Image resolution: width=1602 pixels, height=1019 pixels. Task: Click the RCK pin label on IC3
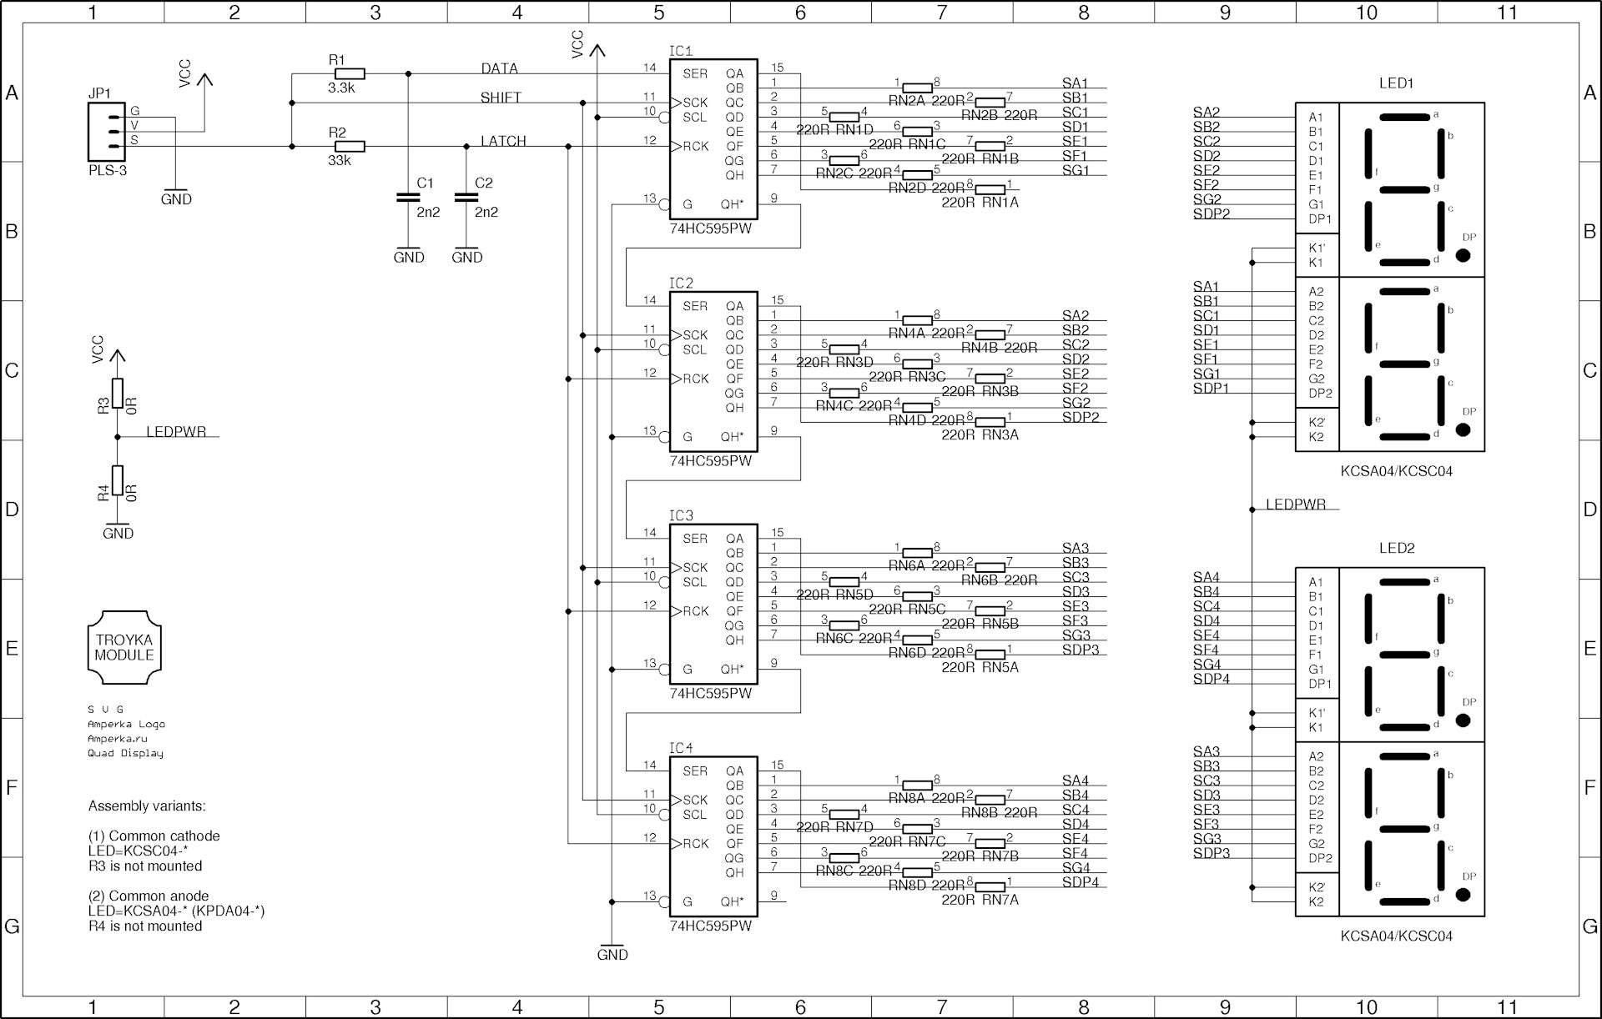click(x=696, y=611)
